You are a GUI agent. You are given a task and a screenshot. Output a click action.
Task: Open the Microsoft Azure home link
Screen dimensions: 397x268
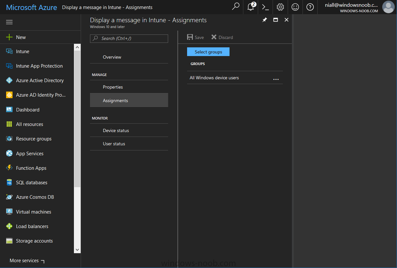[x=32, y=7]
